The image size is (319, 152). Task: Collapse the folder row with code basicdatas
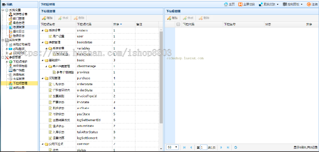click(x=43, y=42)
